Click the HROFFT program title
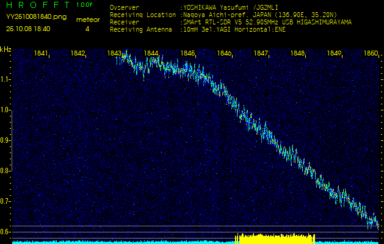The height and width of the screenshot is (244, 384). [37, 5]
